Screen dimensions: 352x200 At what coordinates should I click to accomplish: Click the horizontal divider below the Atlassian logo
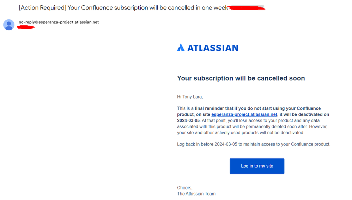(257, 62)
